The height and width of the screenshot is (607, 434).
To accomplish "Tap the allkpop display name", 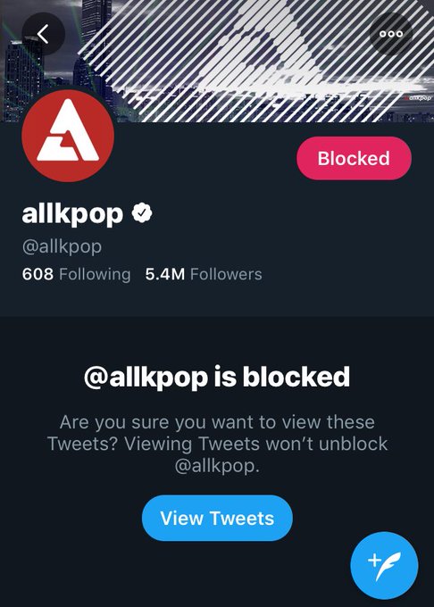I will (73, 213).
